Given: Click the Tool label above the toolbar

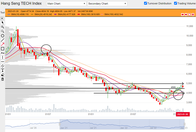Looking at the screenshot, I should (x=2, y=13).
